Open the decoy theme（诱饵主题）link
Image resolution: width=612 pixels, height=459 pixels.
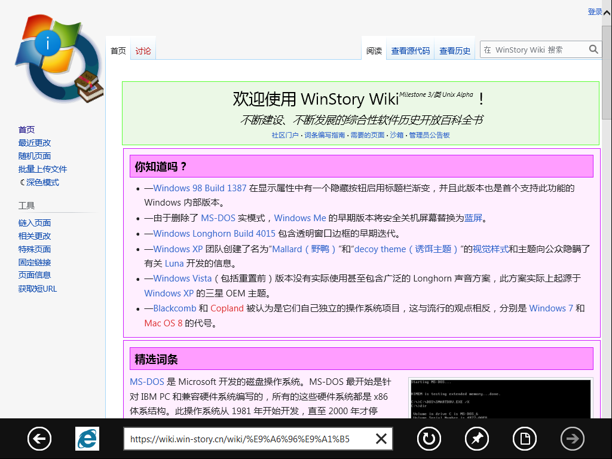406,249
